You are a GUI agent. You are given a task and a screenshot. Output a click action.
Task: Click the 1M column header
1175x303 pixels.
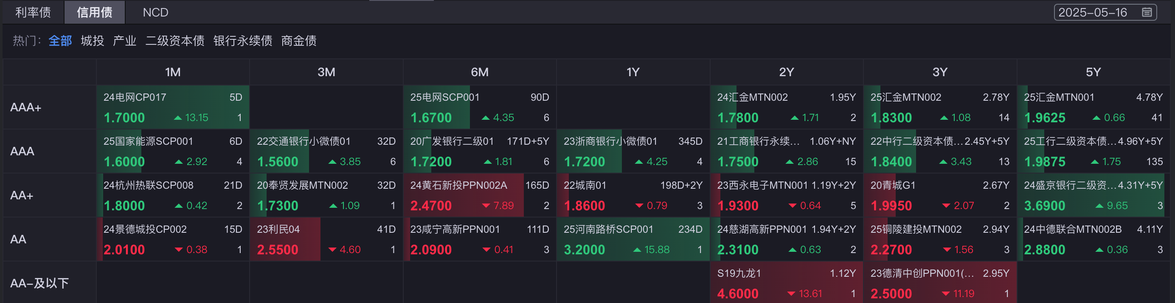[x=173, y=72]
